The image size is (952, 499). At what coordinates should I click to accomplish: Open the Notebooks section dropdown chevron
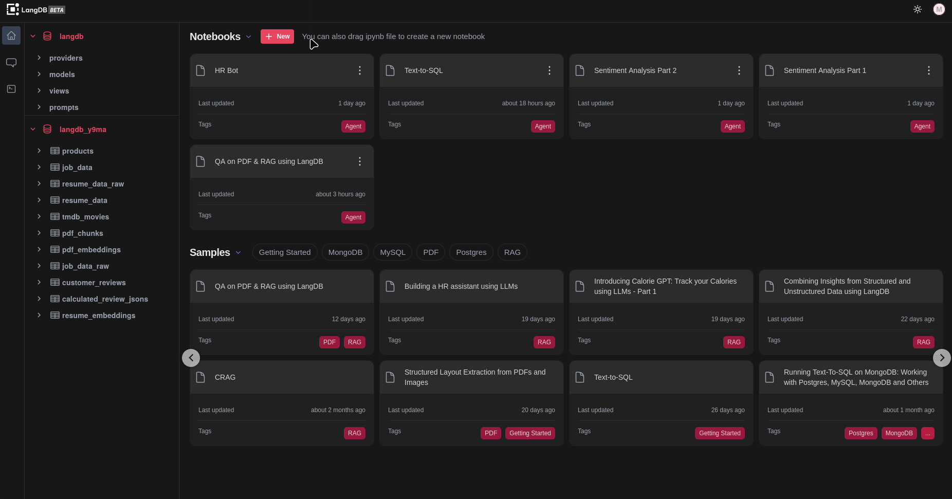[x=249, y=36]
